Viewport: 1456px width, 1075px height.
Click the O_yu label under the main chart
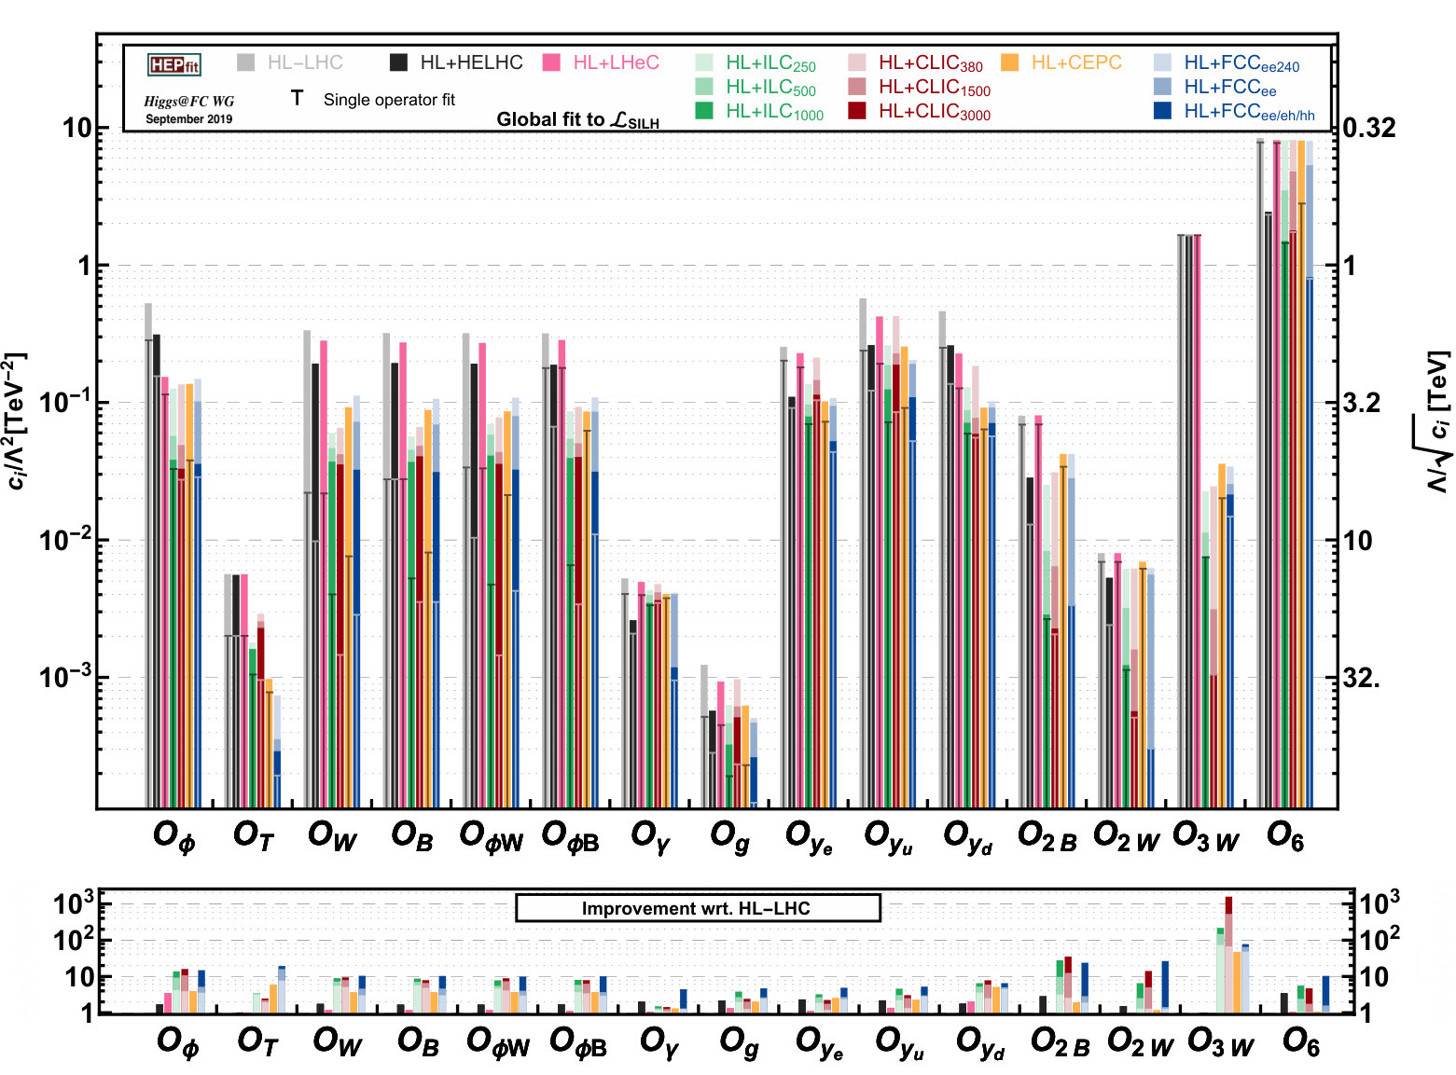888,837
